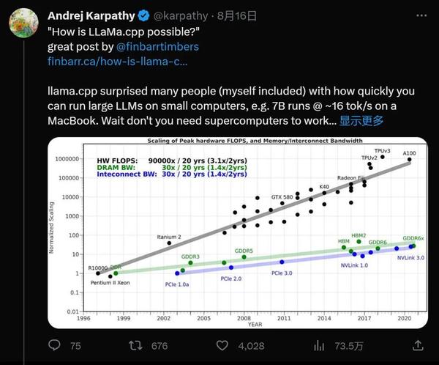Click the 676 retweets count

[160, 346]
